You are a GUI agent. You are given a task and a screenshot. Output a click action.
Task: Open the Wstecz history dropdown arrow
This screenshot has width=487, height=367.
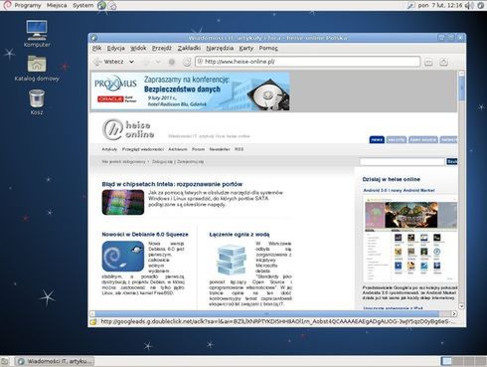131,62
